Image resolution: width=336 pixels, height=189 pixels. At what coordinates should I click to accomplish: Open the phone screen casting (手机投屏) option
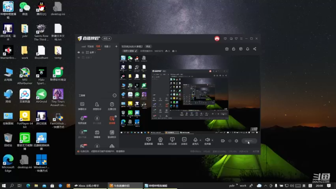[x=172, y=141]
